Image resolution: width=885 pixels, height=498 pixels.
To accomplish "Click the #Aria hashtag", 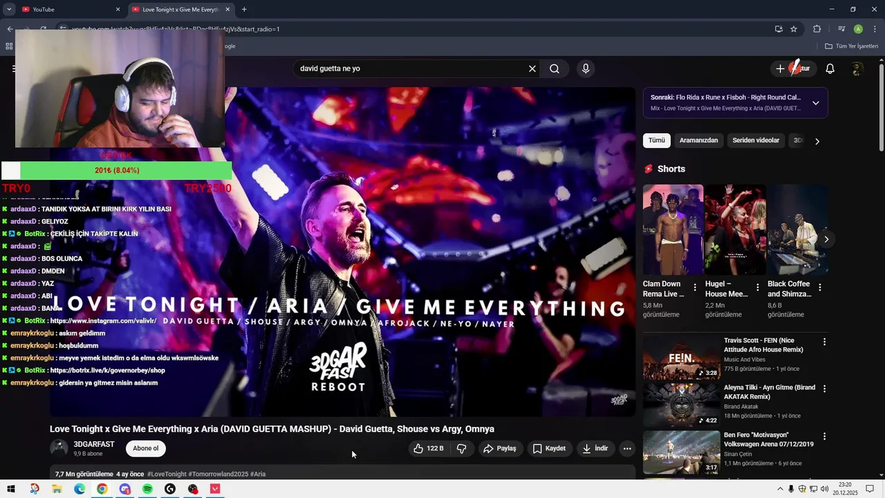I will pos(258,474).
